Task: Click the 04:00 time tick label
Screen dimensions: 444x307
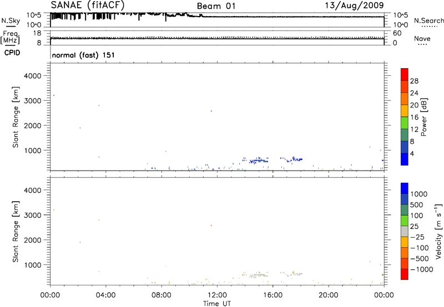Action: click(x=105, y=295)
